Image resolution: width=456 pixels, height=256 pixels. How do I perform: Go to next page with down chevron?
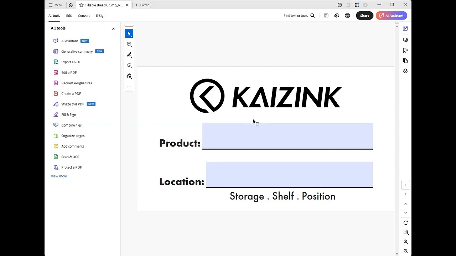tap(405, 213)
